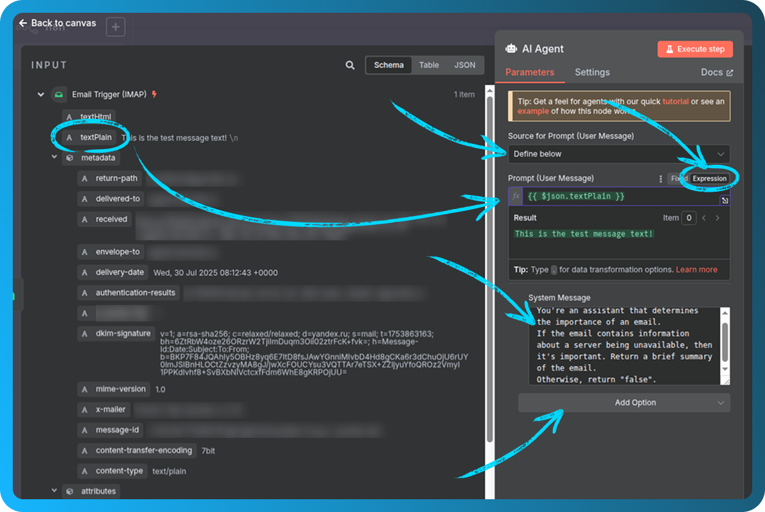Image resolution: width=765 pixels, height=512 pixels.
Task: Click the globe icon next to metadata
Action: pyautogui.click(x=69, y=157)
